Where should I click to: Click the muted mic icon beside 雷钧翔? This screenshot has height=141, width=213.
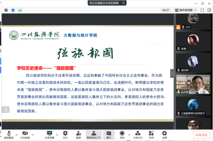179,70
